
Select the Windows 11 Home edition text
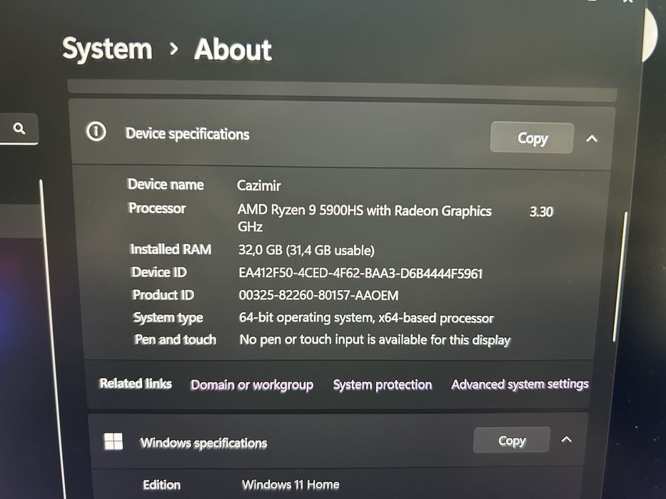coord(291,484)
